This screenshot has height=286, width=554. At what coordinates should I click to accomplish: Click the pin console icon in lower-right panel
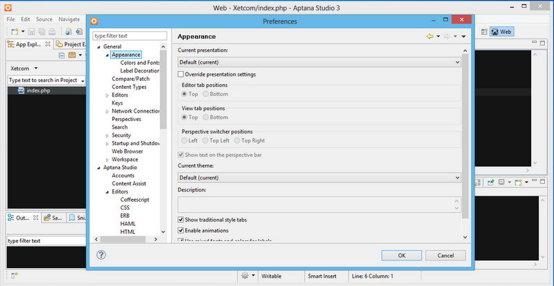491,182
